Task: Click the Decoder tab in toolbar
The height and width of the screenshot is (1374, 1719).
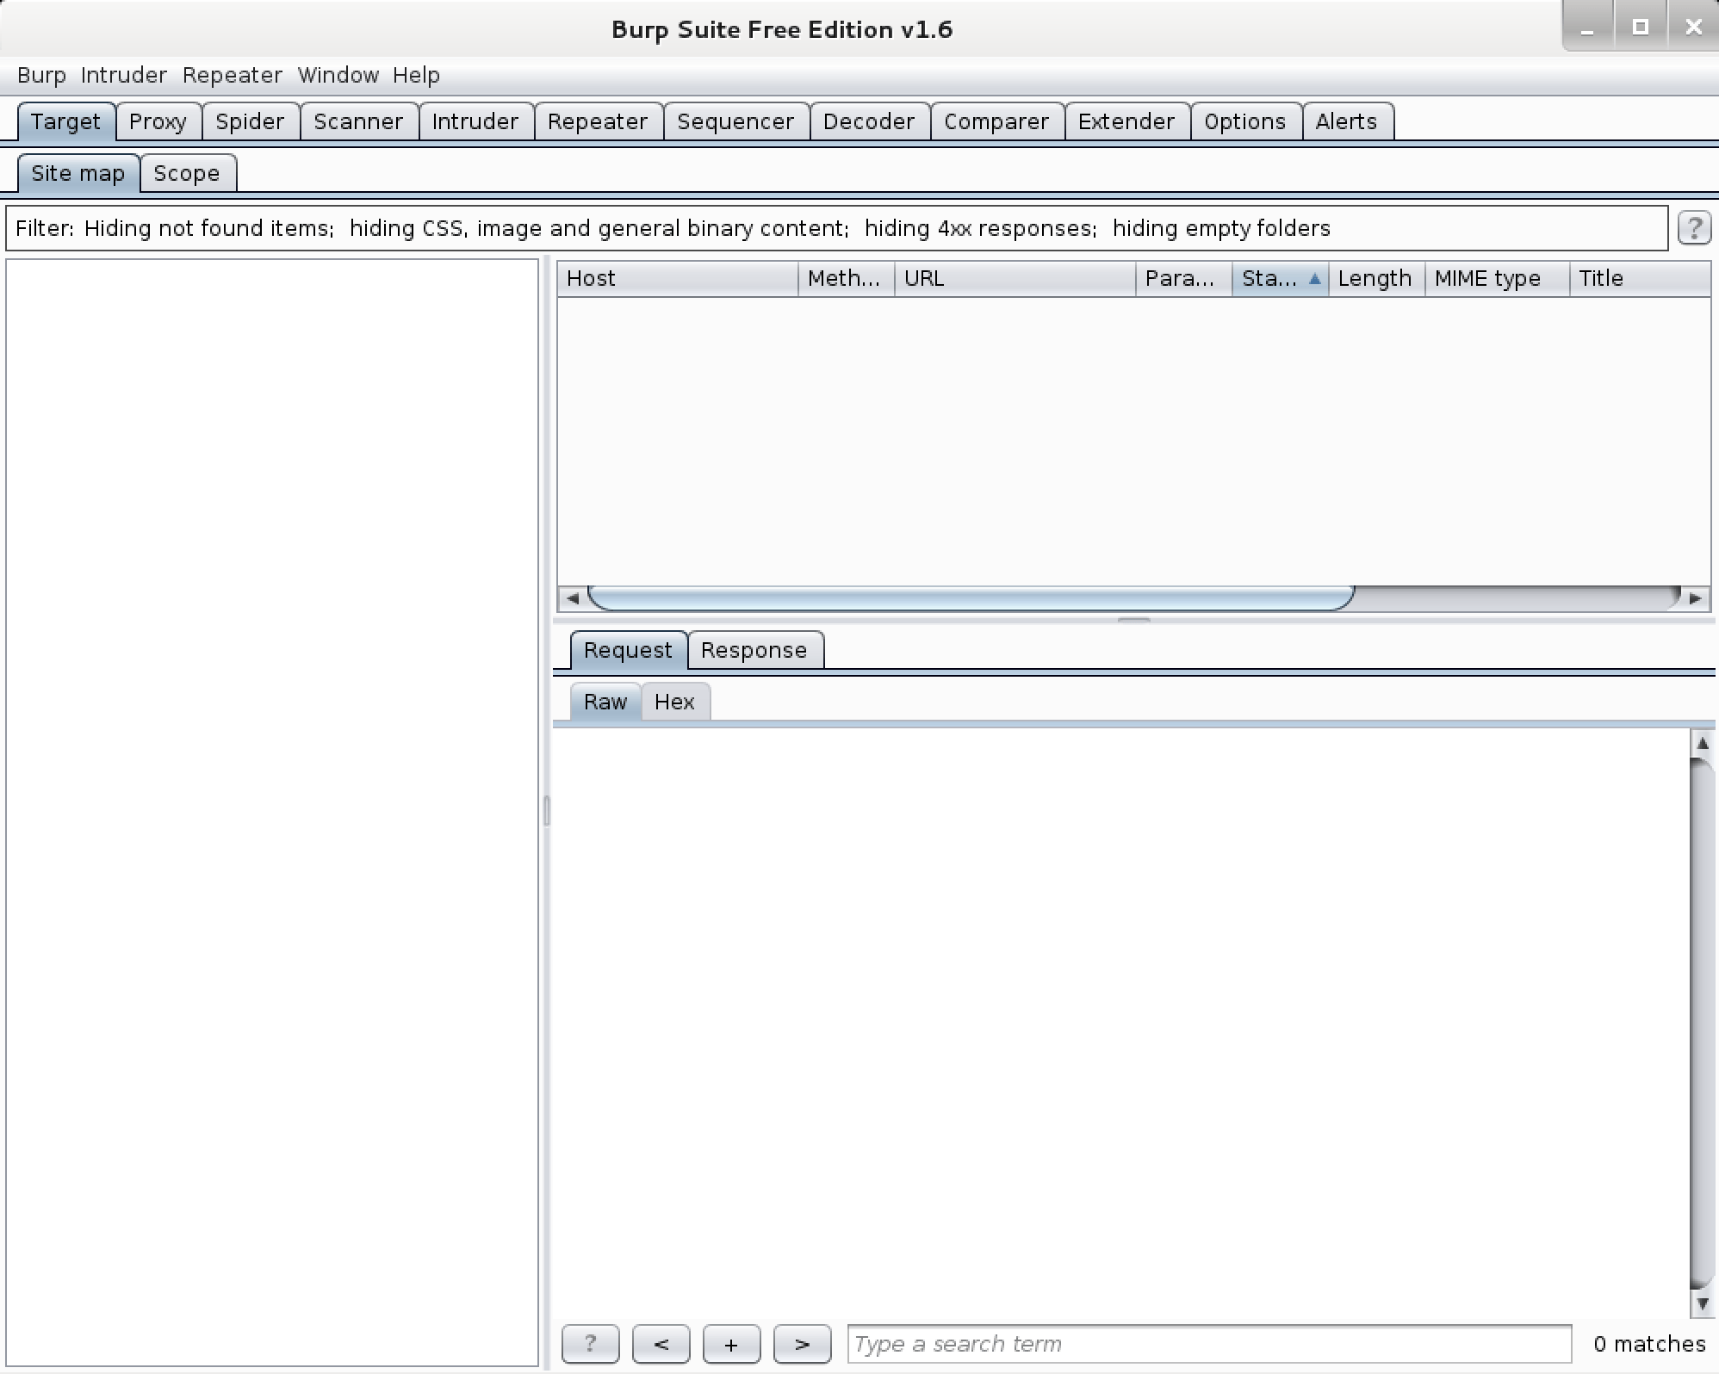Action: (x=866, y=121)
